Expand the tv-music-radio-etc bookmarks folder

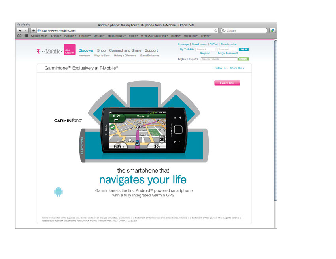pos(155,36)
